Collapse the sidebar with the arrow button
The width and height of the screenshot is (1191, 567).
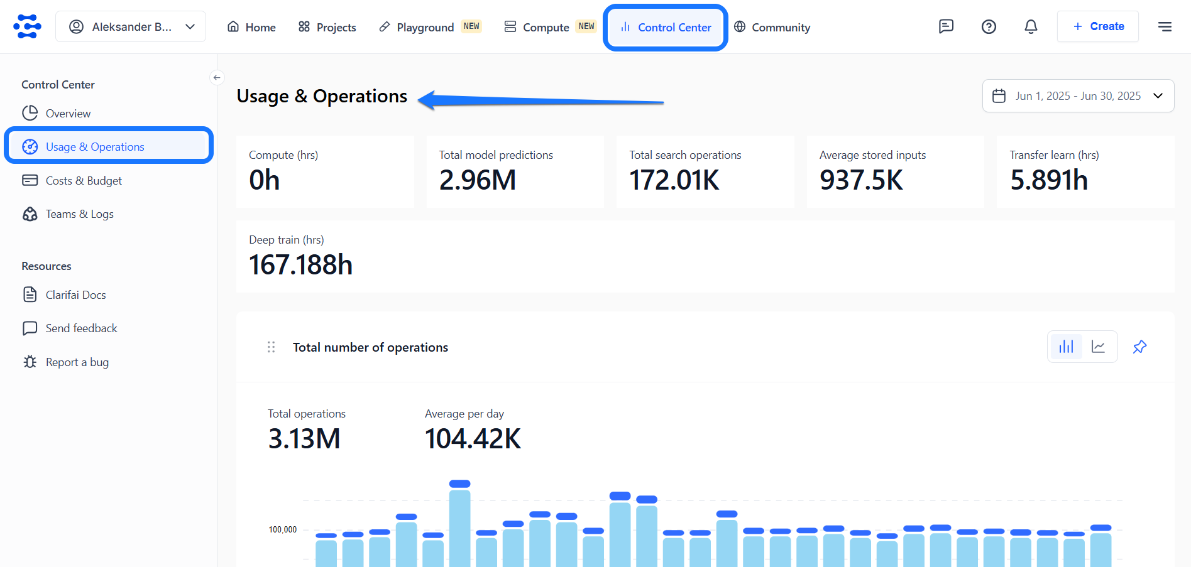217,78
